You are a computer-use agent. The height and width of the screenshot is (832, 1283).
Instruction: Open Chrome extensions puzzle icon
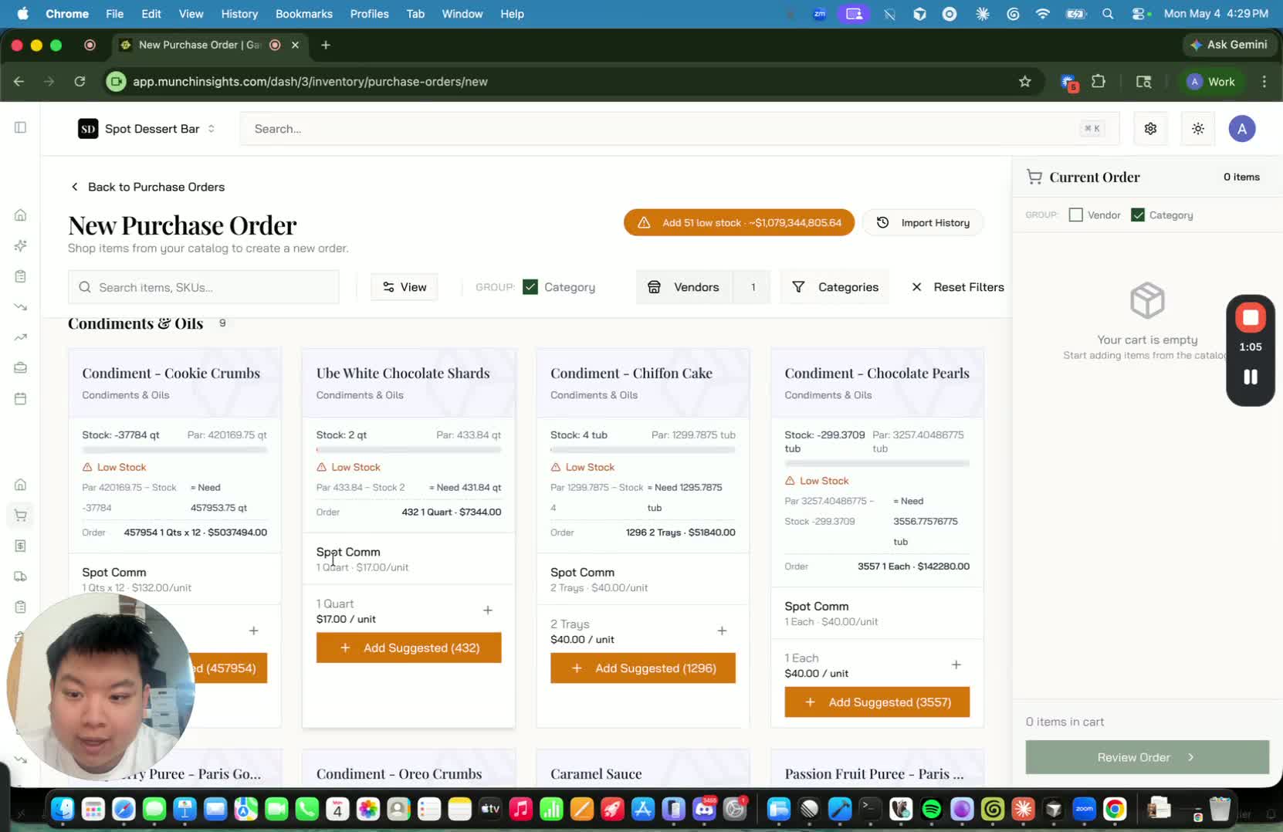(1099, 81)
